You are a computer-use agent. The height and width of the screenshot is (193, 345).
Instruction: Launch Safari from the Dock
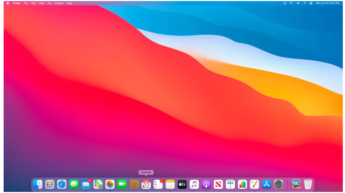tap(62, 184)
